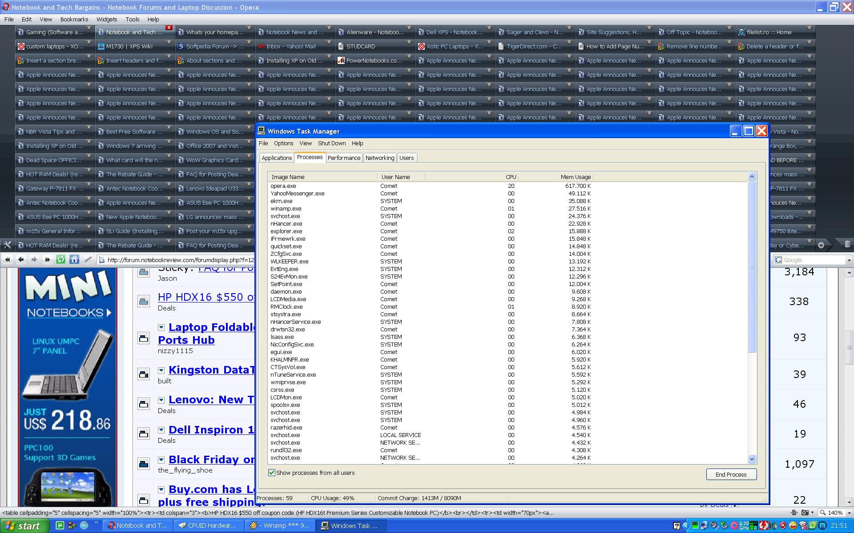Screen dimensions: 854x533
Task: Click the RMClock 2.39 GHz tray icon
Action: [744, 526]
